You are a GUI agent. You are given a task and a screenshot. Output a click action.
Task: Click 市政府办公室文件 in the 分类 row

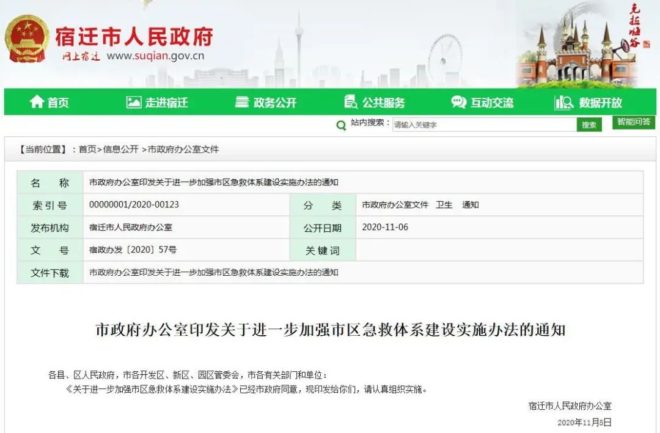(x=395, y=205)
